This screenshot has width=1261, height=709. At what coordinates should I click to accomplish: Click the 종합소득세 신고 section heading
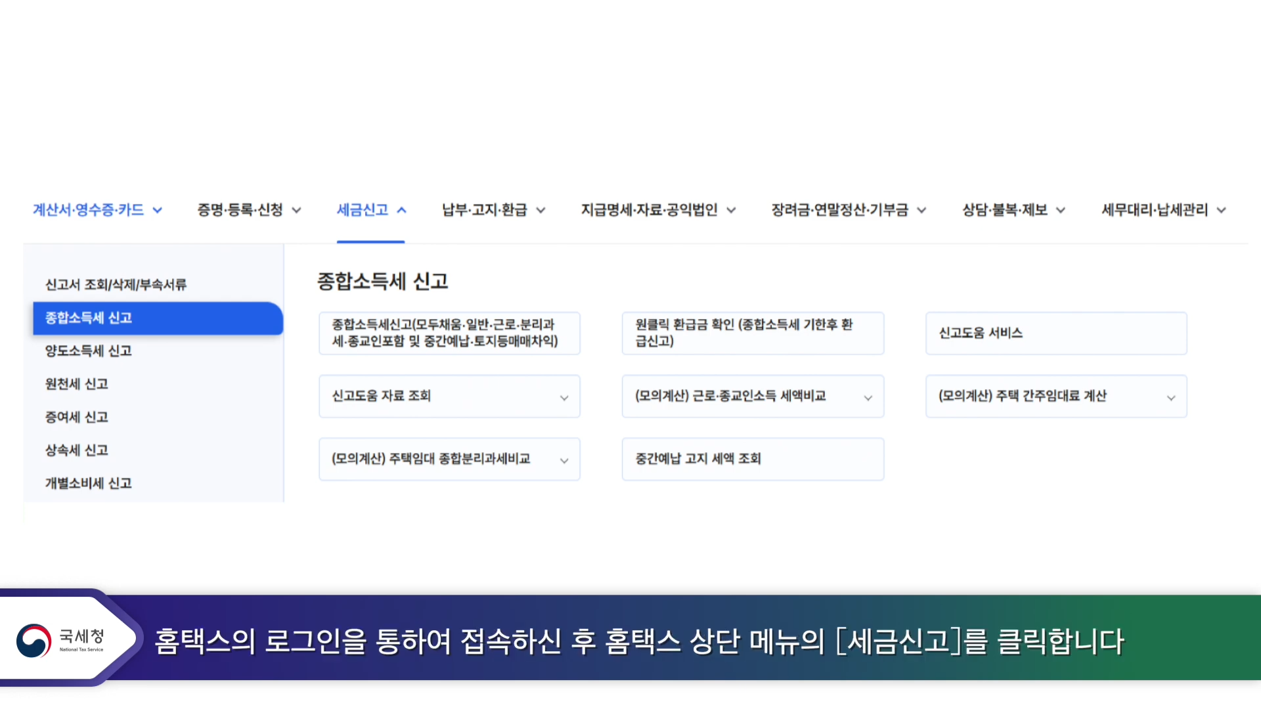click(x=382, y=282)
